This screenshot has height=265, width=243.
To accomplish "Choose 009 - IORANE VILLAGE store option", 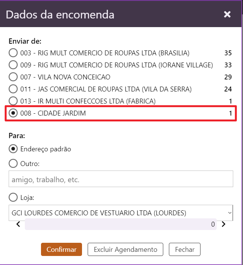I will 13,65.
